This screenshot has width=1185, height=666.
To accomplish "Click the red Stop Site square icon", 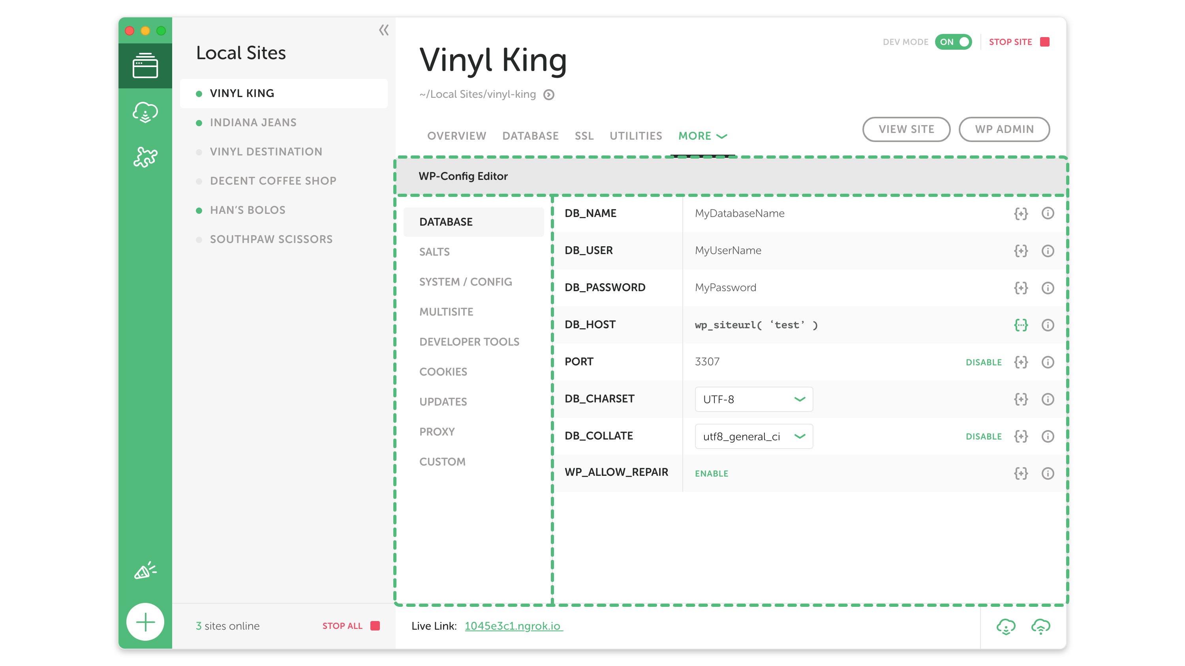I will [1045, 42].
